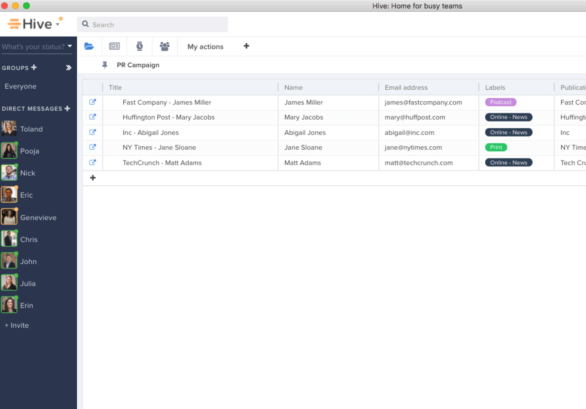Sort by the Email address column header
This screenshot has height=409, width=586.
pos(406,87)
